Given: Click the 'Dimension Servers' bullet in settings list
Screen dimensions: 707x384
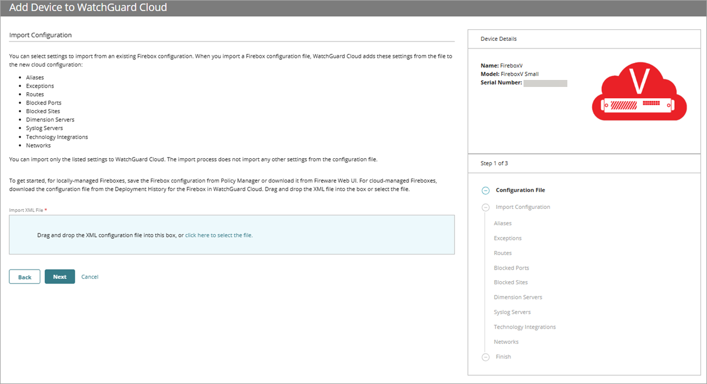Looking at the screenshot, I should click(50, 120).
